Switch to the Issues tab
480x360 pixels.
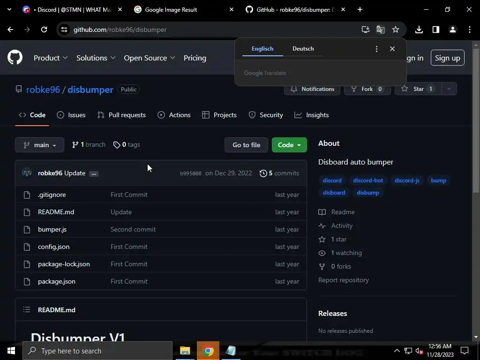(x=71, y=115)
